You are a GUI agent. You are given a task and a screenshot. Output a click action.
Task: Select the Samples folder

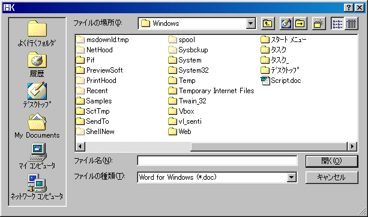[x=94, y=101]
